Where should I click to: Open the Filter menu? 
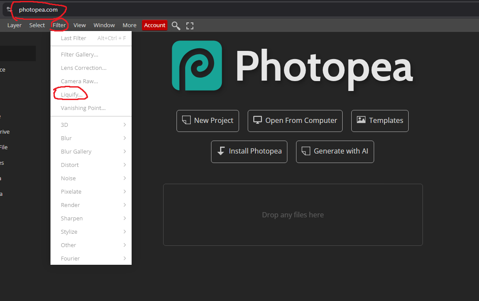point(59,25)
